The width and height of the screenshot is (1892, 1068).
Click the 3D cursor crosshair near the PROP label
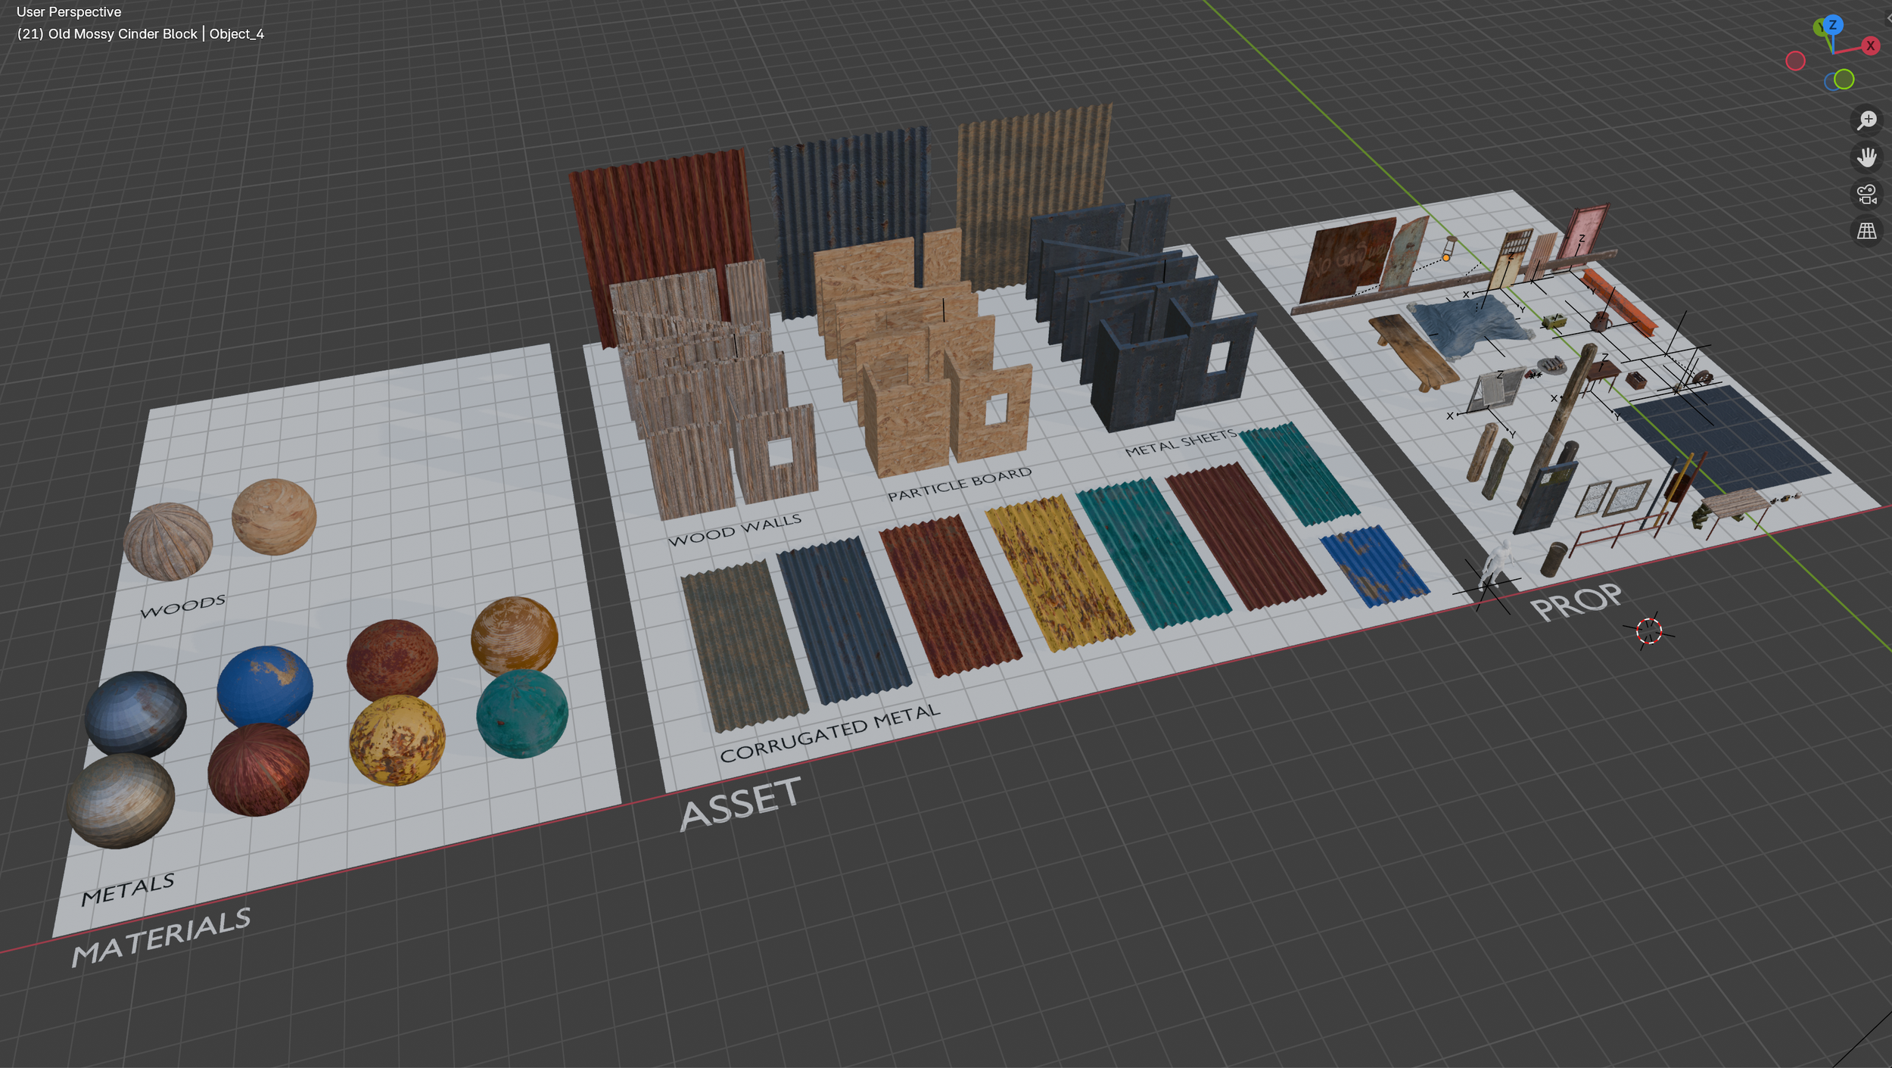[x=1648, y=631]
